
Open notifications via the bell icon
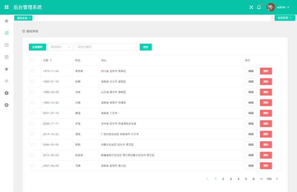click(x=259, y=7)
